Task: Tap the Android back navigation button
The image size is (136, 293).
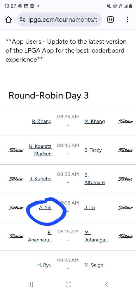Action: click(x=107, y=285)
